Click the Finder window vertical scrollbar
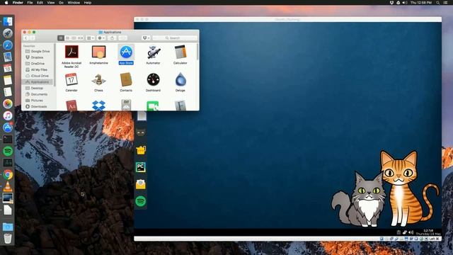The width and height of the screenshot is (453, 255). click(197, 52)
